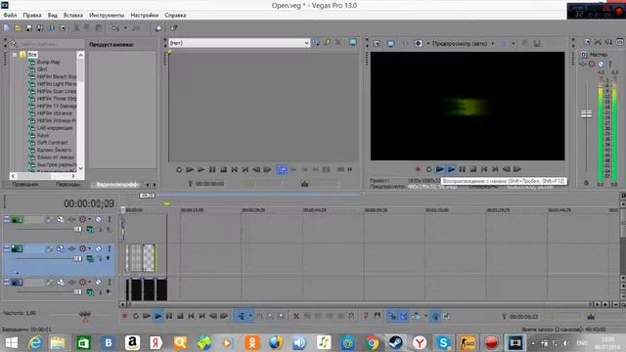626x352 pixels.
Task: Open the Overlays dropdown arrow above video preview
Action: click(514, 43)
